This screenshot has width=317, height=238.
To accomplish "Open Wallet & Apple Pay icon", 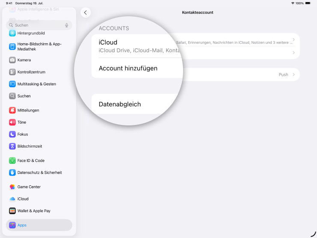I will tap(12, 211).
